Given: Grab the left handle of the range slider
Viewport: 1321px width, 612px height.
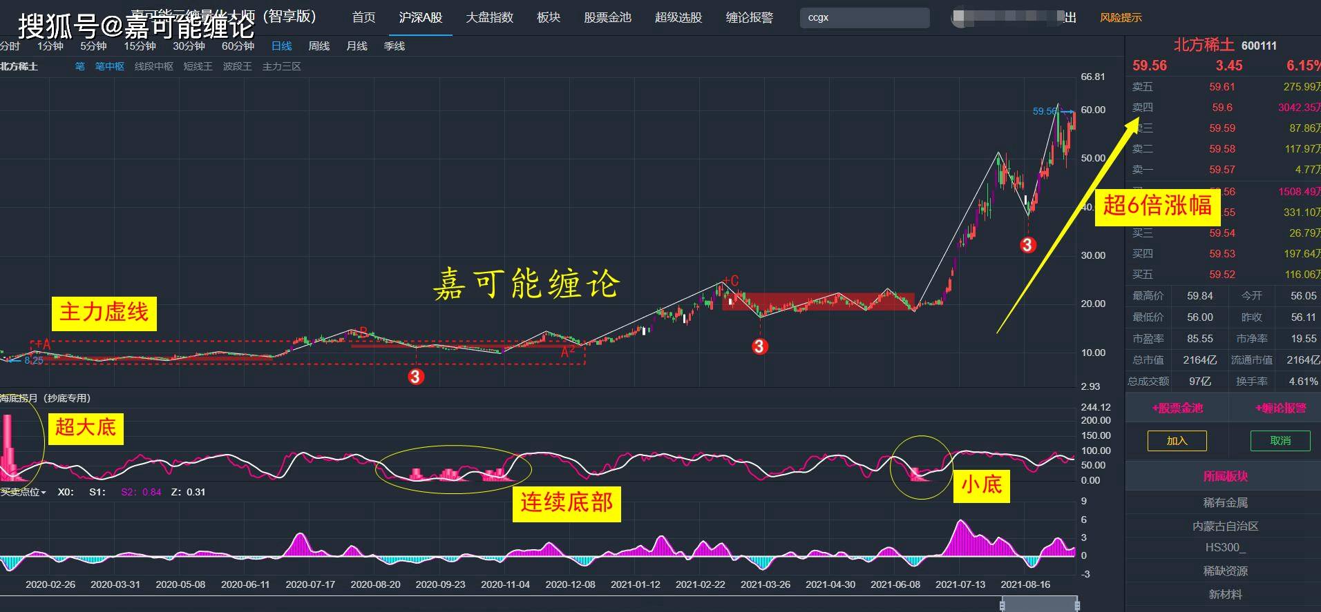Looking at the screenshot, I should (1002, 604).
